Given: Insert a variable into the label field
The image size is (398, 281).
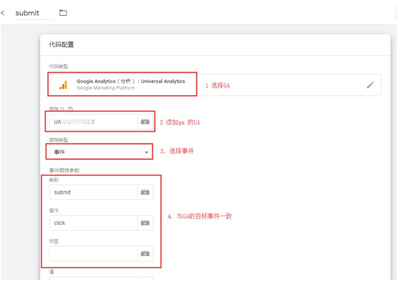Looking at the screenshot, I should 145,254.
